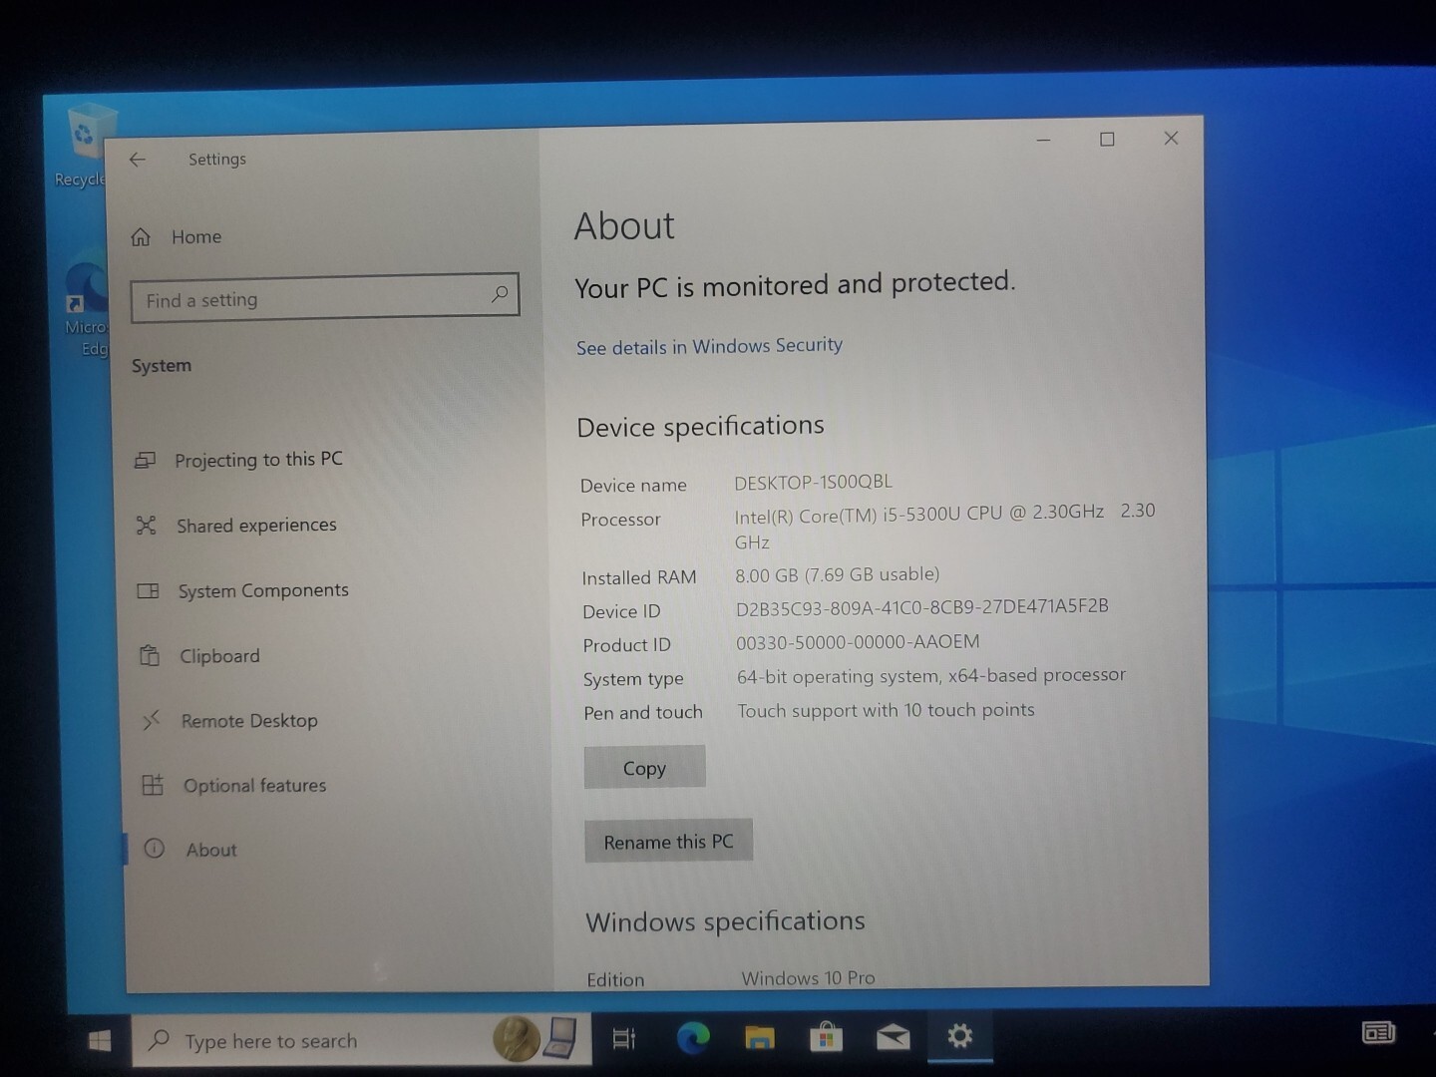Click the System section heading in the sidebar
Viewport: 1436px width, 1077px height.
(x=162, y=366)
